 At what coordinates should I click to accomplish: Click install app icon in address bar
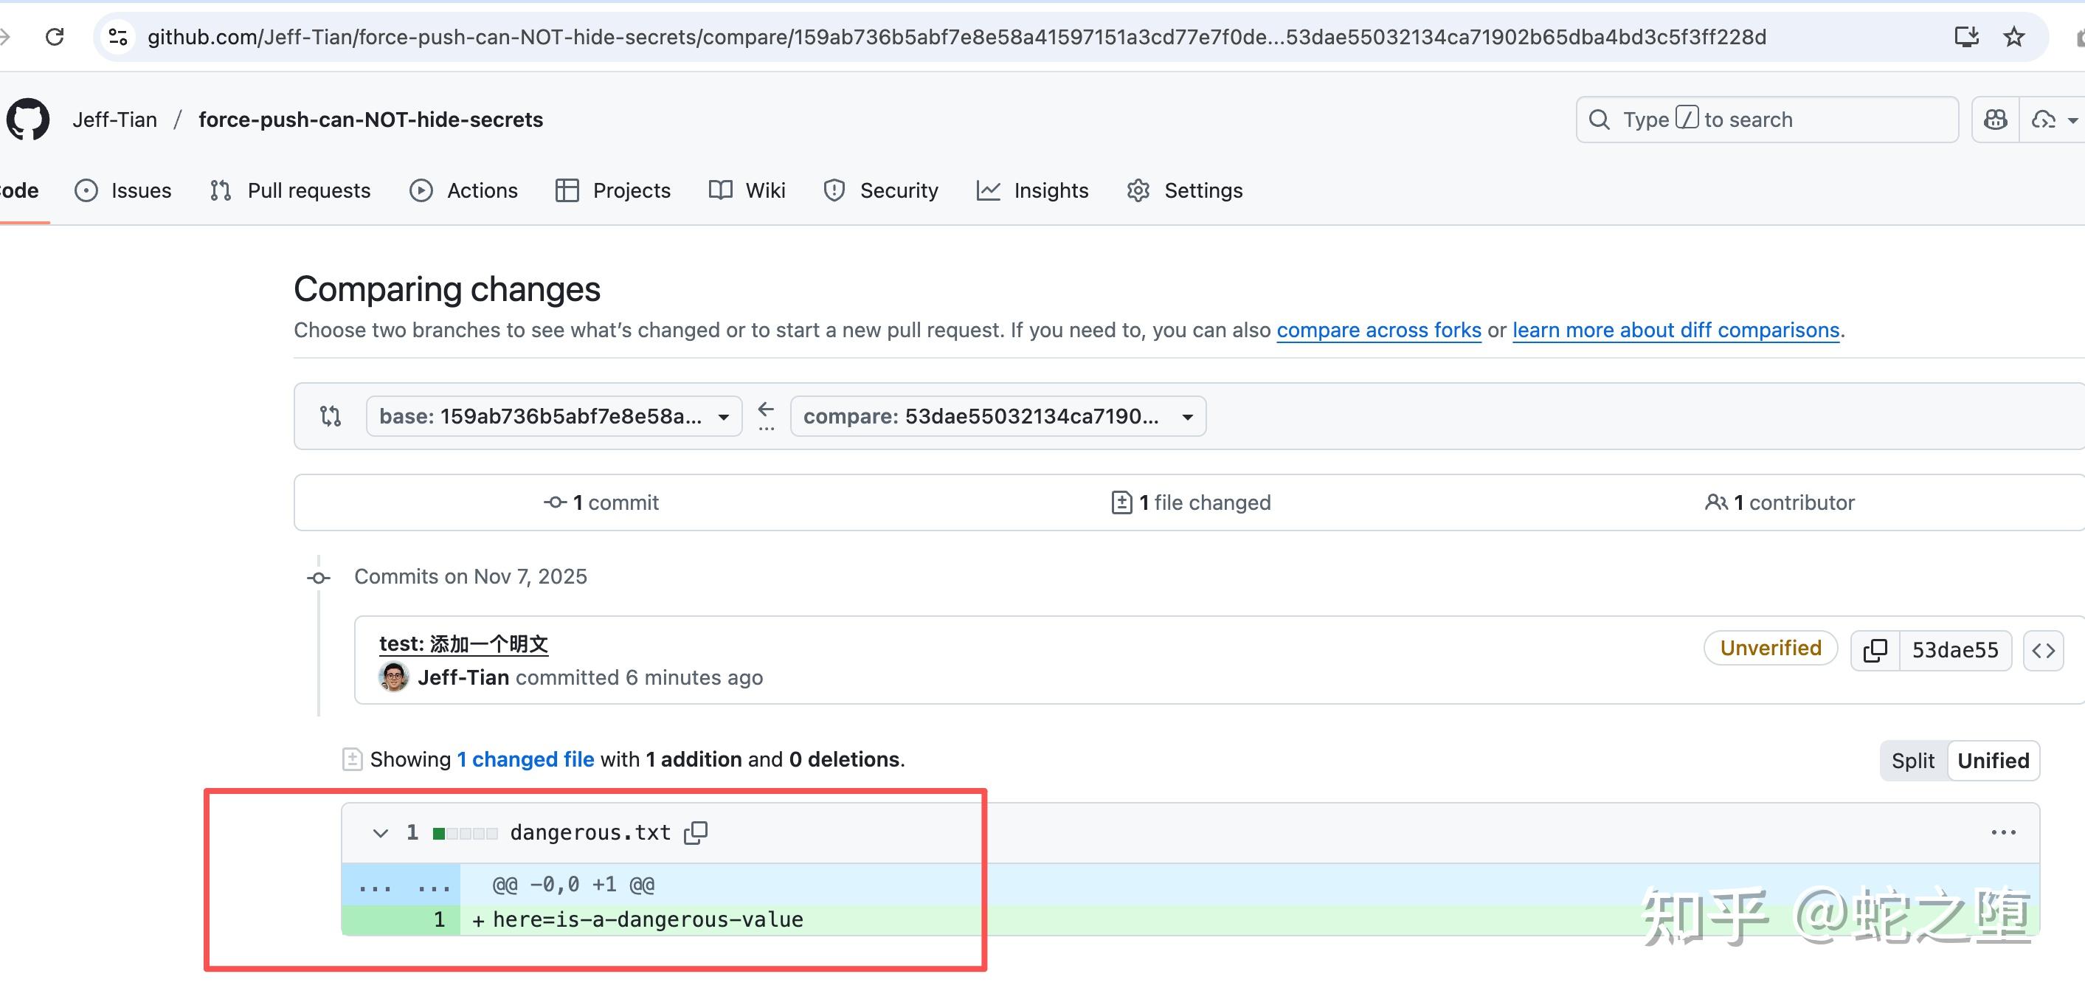(x=1967, y=36)
